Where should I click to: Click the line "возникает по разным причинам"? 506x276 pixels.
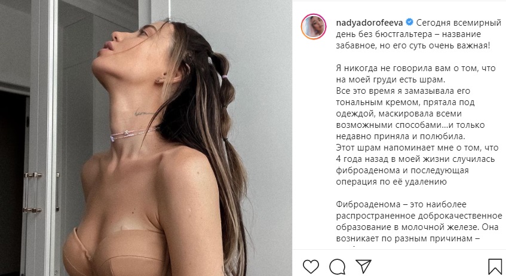(408, 239)
